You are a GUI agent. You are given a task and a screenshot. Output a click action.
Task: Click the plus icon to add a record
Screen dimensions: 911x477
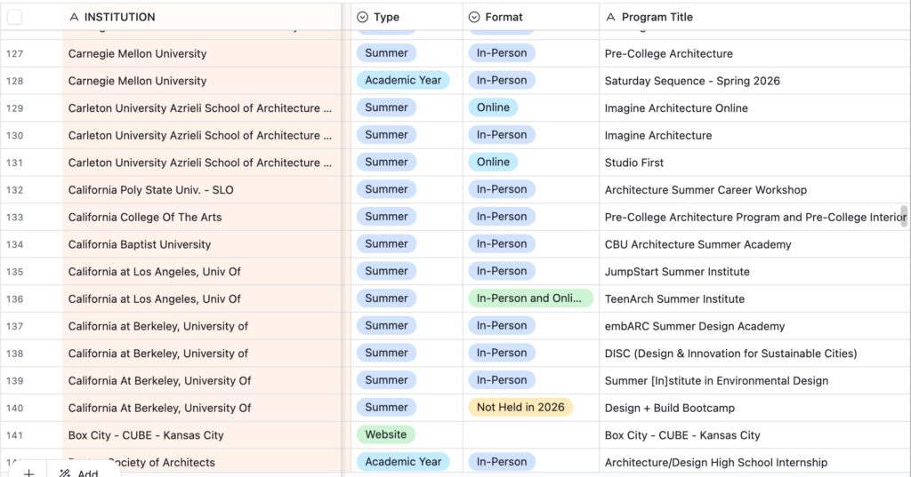28,473
